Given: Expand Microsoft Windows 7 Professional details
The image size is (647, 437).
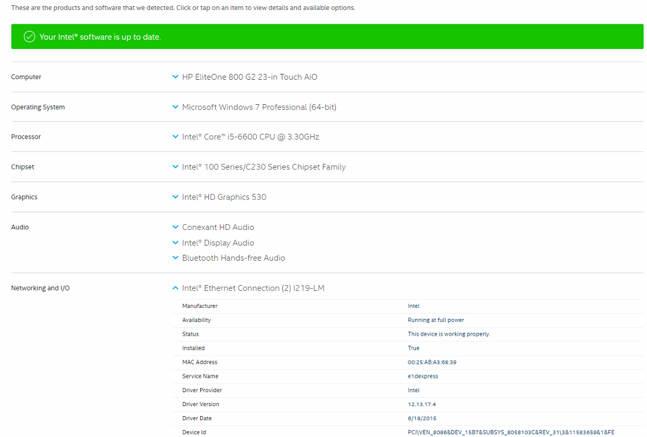Looking at the screenshot, I should click(255, 107).
